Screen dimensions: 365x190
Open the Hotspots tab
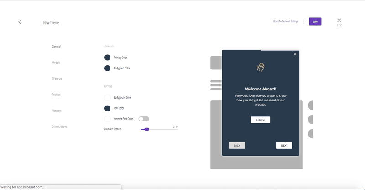(57, 111)
